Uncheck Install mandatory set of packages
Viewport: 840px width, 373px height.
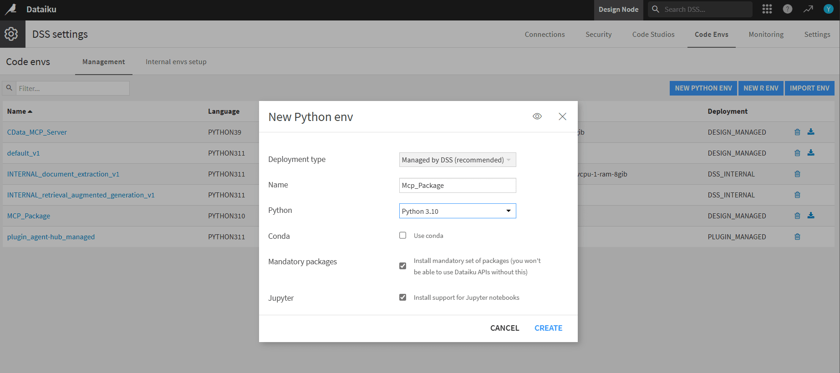[403, 266]
